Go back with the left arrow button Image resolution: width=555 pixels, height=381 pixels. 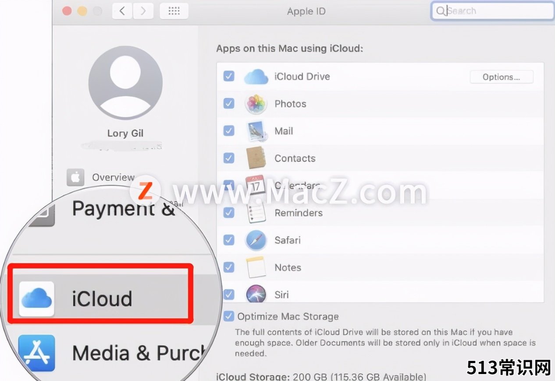tap(122, 11)
